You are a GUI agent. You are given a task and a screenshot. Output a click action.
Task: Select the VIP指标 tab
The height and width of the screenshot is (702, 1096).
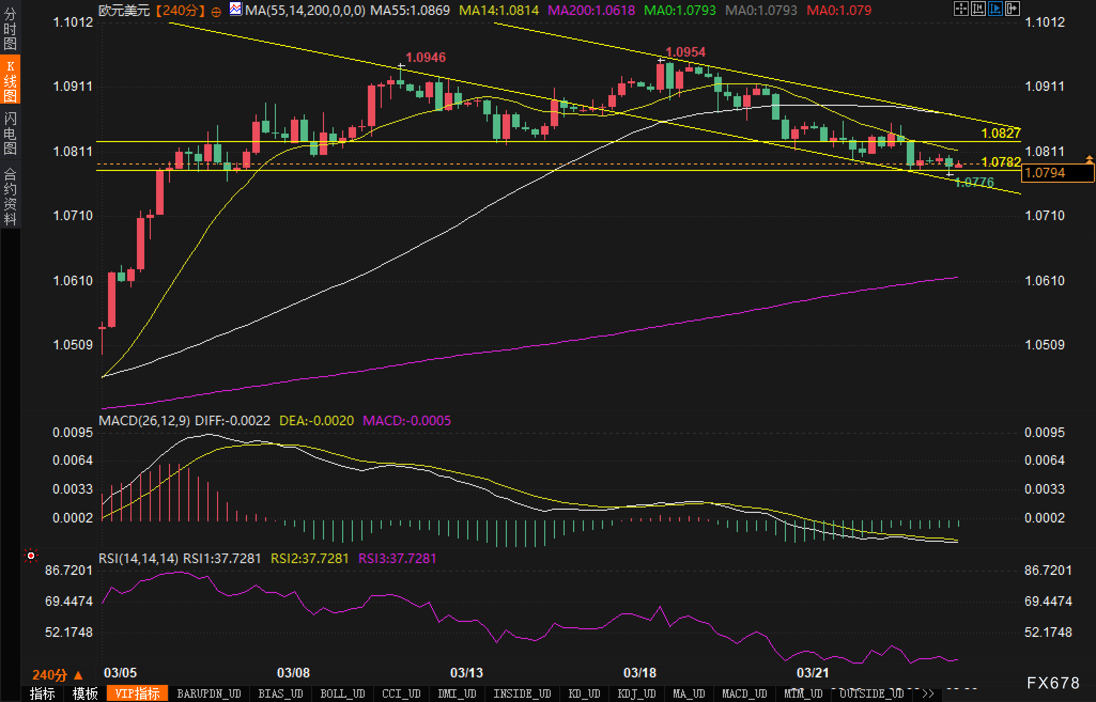(x=137, y=693)
